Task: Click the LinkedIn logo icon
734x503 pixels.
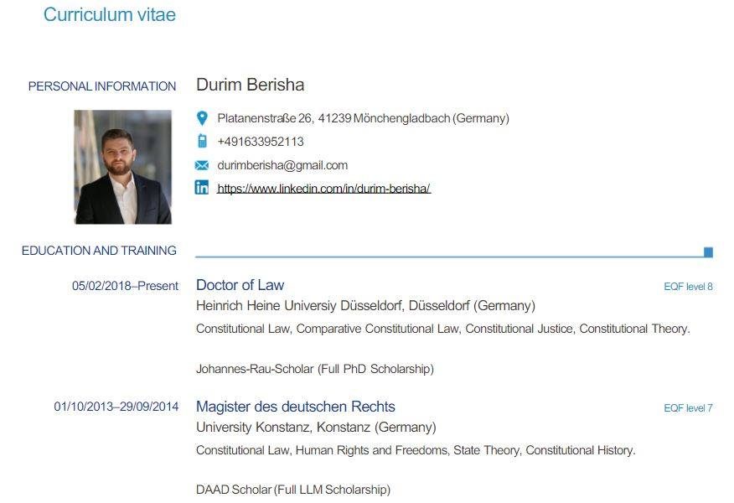Action: [202, 187]
